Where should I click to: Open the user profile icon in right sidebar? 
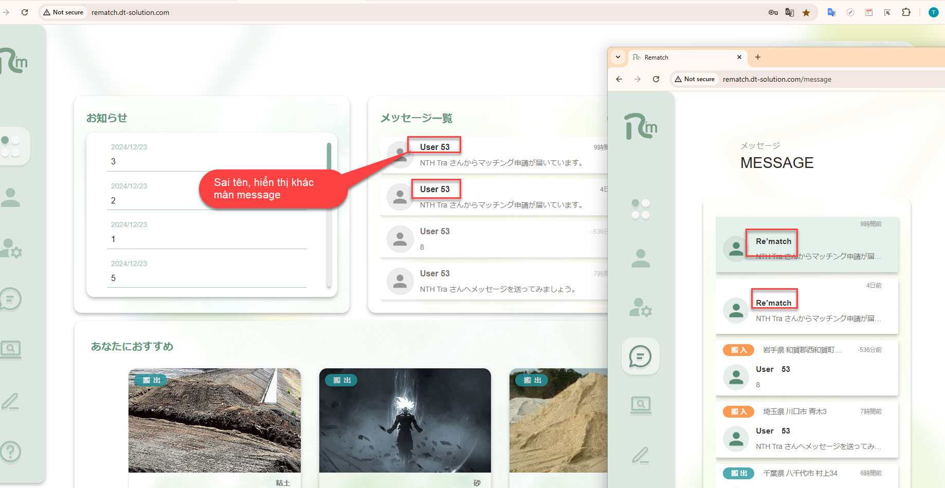(640, 258)
